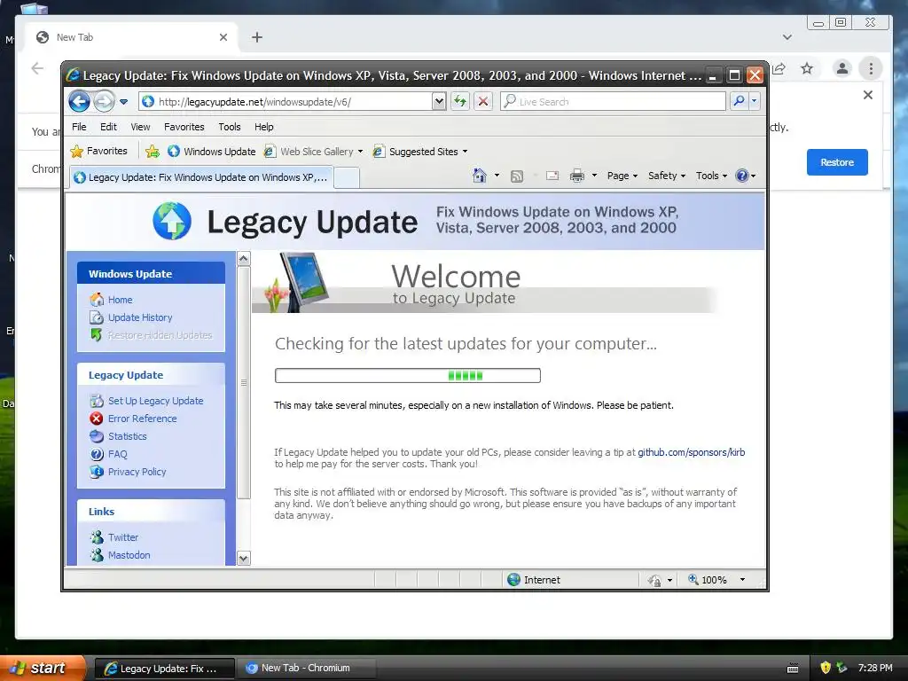Click the IE Forward navigation arrow
Image resolution: width=908 pixels, height=681 pixels.
tap(104, 101)
